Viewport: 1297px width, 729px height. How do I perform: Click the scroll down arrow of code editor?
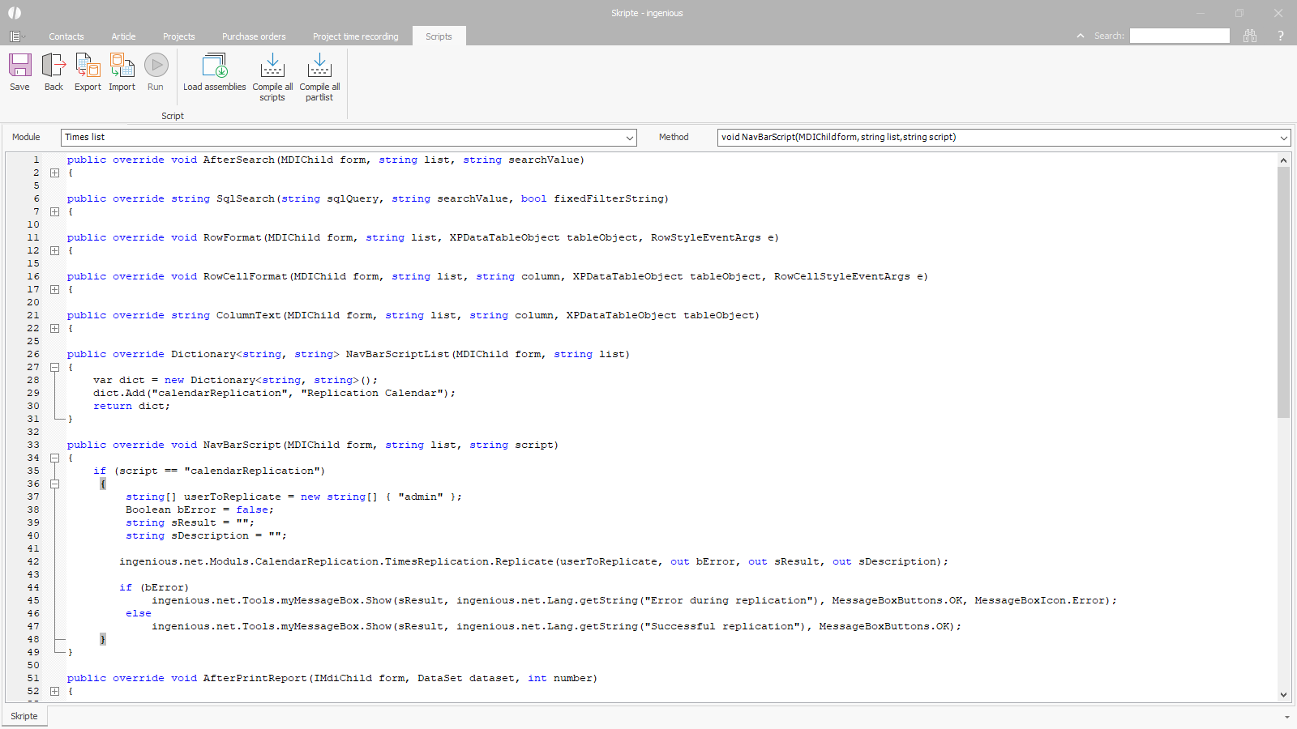(x=1283, y=694)
